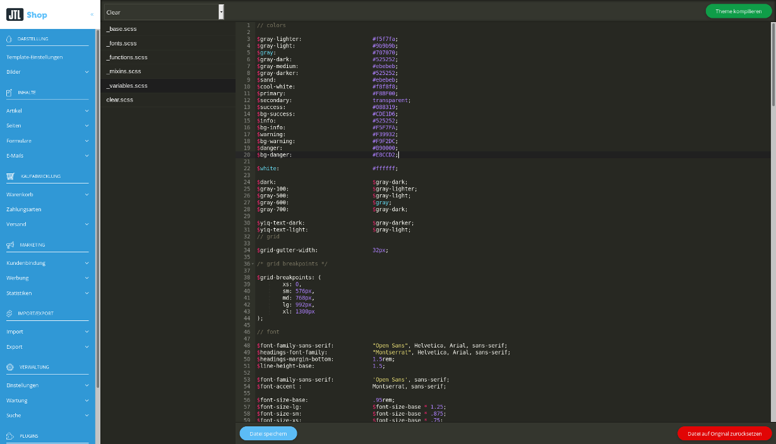Open Zahlungsarten page
Image resolution: width=776 pixels, height=444 pixels.
pos(24,209)
